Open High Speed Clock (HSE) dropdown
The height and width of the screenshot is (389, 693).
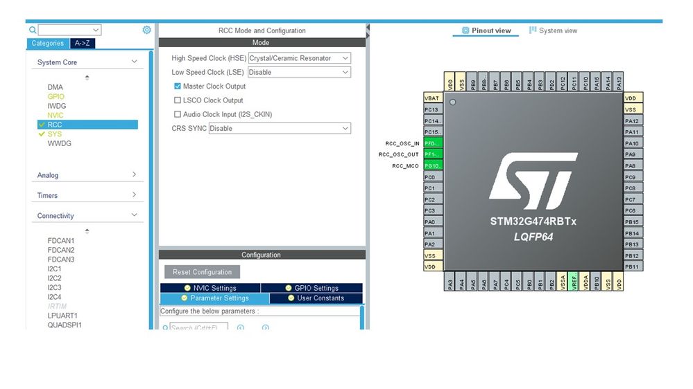pyautogui.click(x=299, y=57)
